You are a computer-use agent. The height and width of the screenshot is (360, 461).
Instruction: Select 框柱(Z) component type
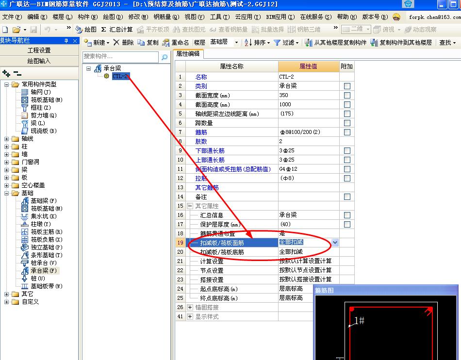pos(36,108)
